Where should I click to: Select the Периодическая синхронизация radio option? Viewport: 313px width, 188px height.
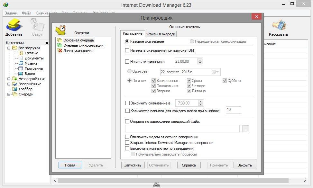pyautogui.click(x=192, y=41)
